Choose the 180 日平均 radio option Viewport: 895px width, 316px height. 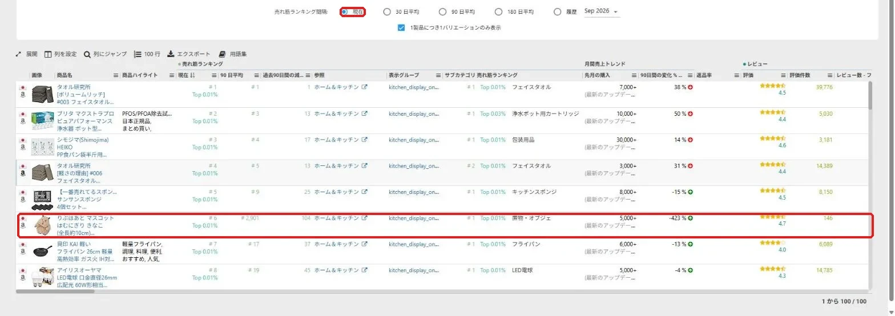(x=498, y=11)
